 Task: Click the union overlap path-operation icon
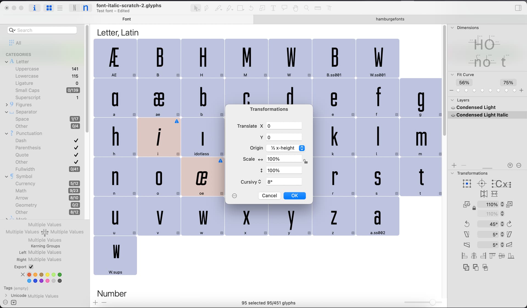coord(466,267)
